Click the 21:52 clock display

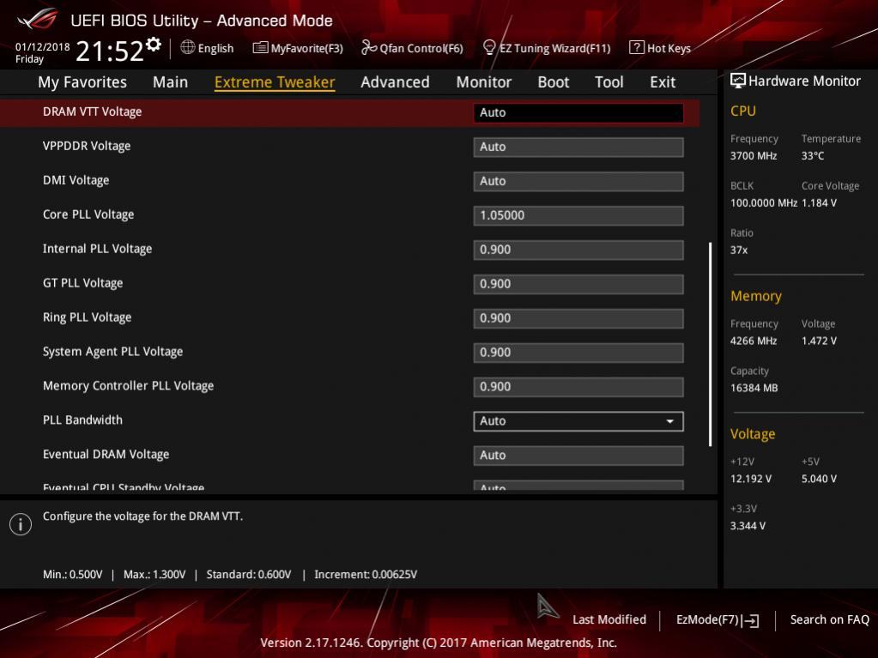[110, 51]
